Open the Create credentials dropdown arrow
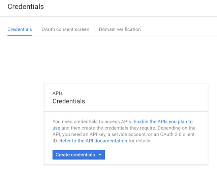 [x=100, y=155]
